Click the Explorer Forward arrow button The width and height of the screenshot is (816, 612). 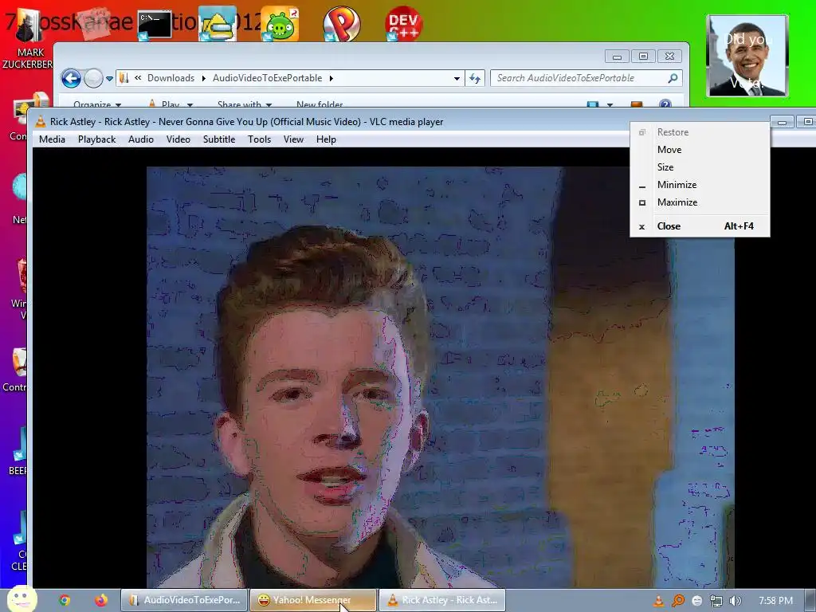[x=93, y=79]
